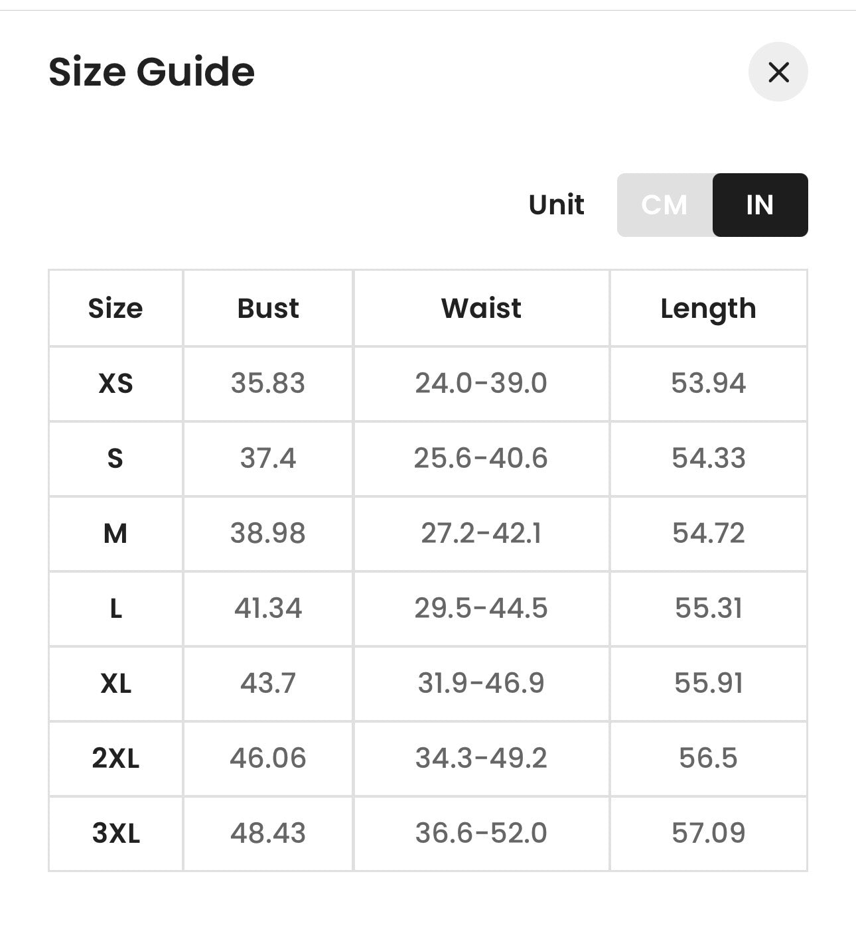Viewport: 856px width, 947px height.
Task: Select the S size row label
Action: [115, 459]
